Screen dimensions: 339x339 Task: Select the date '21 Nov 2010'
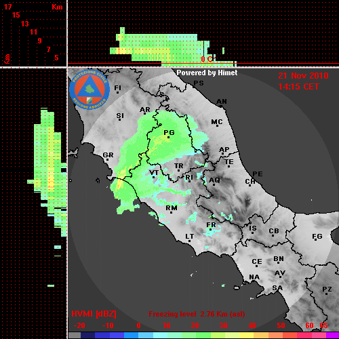(303, 76)
